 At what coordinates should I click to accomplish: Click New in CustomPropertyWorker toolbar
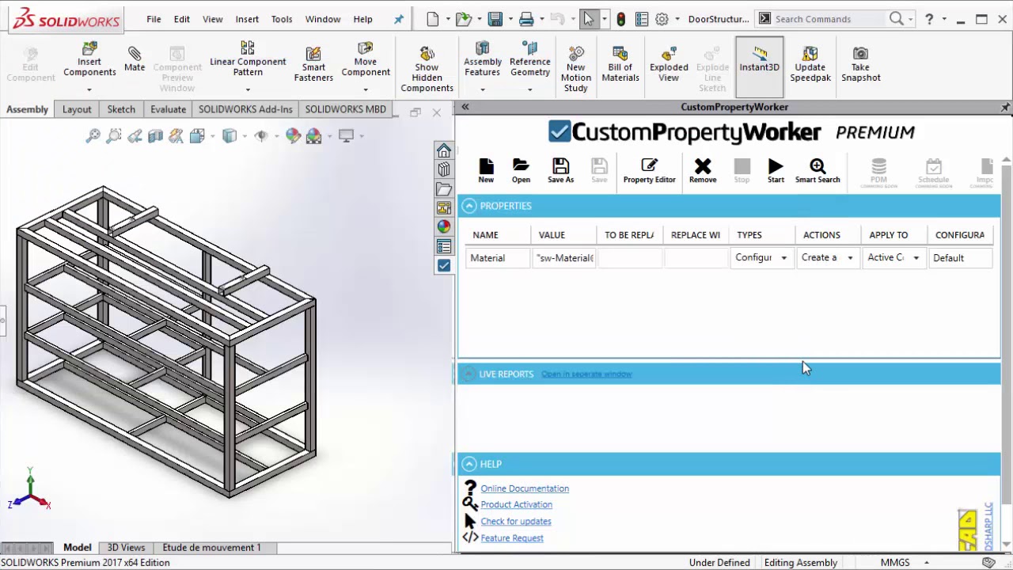pyautogui.click(x=486, y=170)
